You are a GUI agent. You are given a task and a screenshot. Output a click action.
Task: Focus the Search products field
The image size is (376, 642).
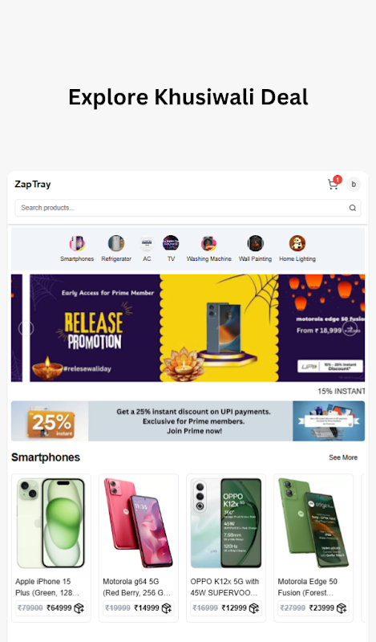[188, 208]
